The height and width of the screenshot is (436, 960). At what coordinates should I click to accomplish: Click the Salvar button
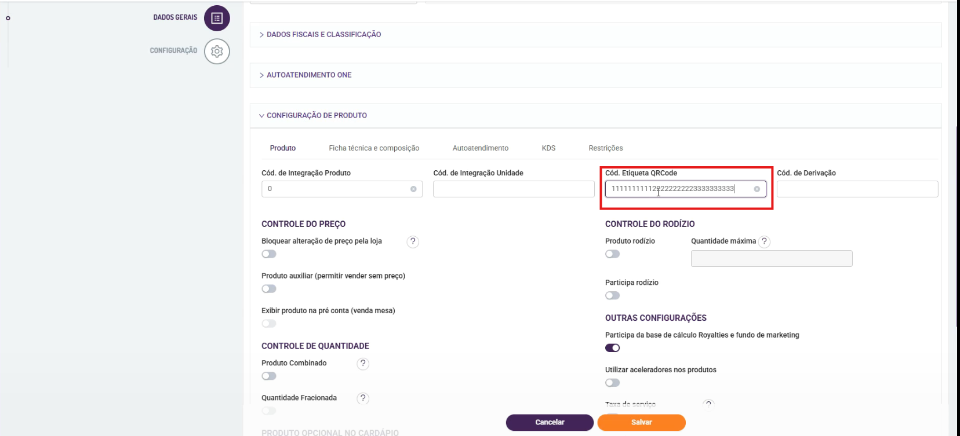point(641,423)
